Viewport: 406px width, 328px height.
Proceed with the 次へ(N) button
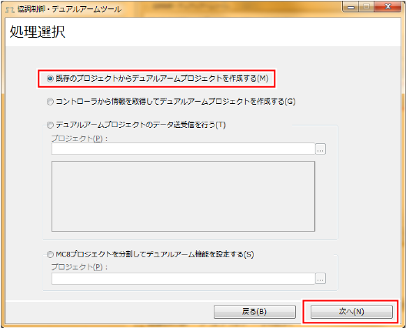point(351,311)
